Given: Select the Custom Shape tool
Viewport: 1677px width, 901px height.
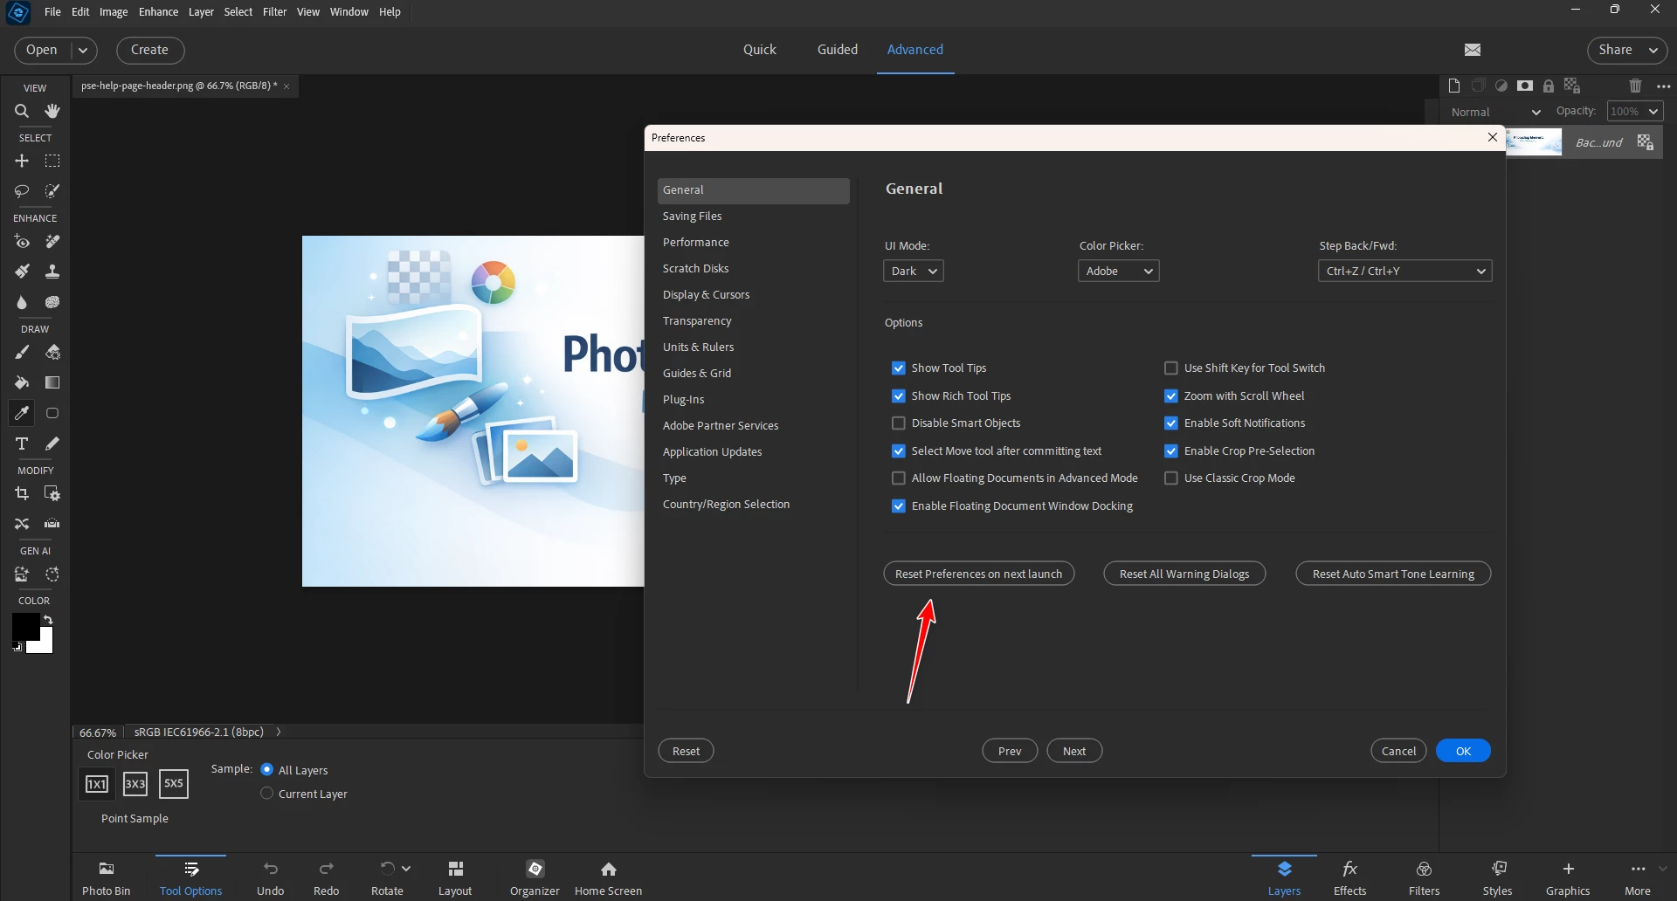Looking at the screenshot, I should tap(52, 413).
